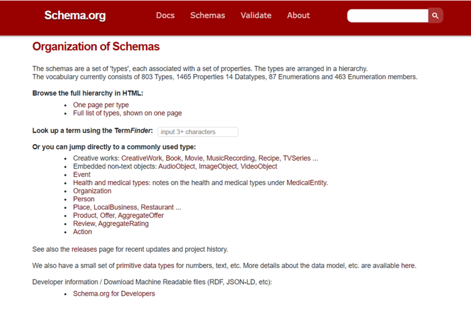The image size is (471, 309).
Task: Click the Schema.org site logo
Action: click(x=75, y=16)
